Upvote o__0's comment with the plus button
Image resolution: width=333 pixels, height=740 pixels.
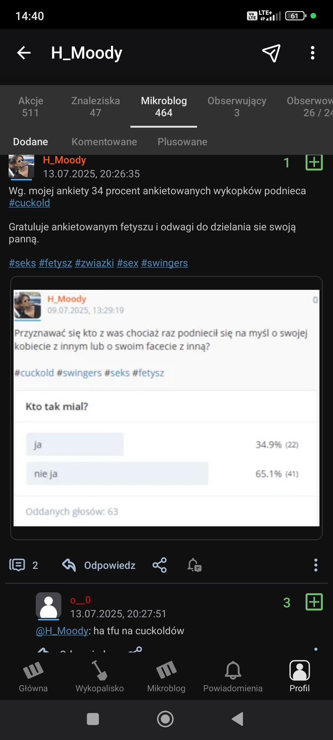pos(314,602)
